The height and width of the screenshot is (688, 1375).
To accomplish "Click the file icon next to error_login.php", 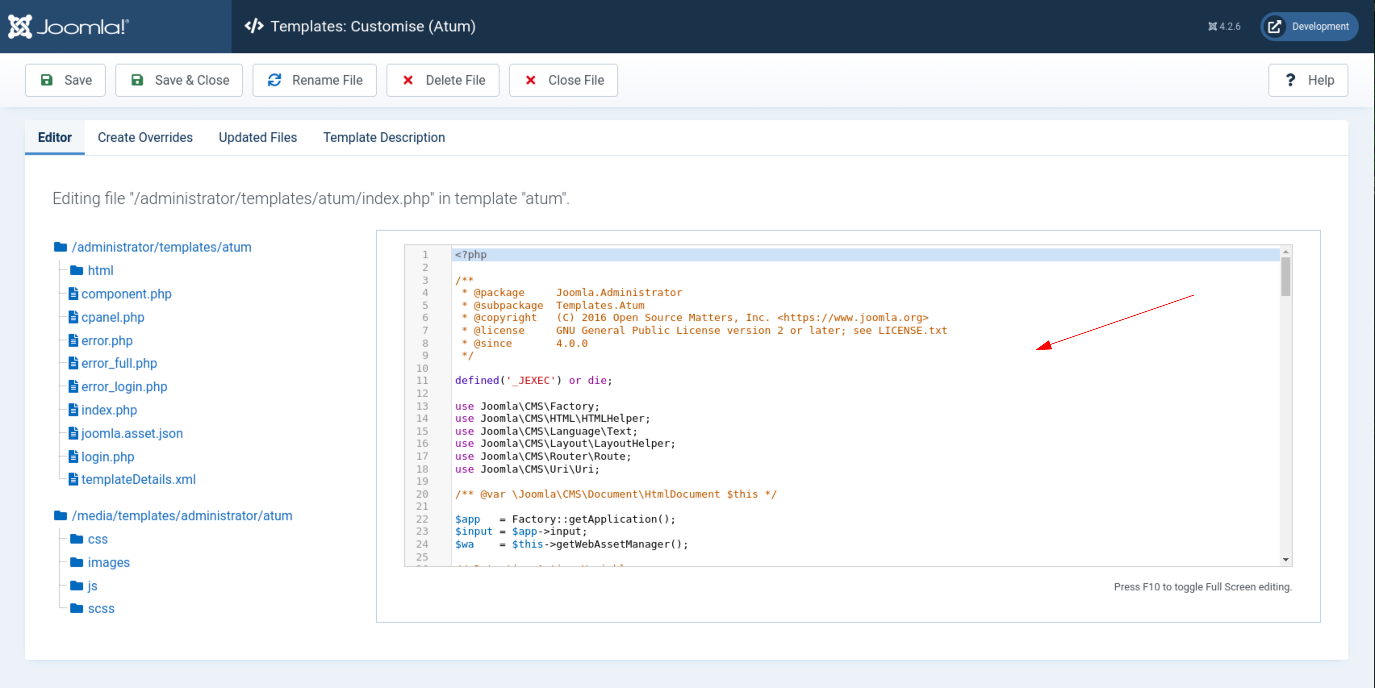I will [x=74, y=386].
